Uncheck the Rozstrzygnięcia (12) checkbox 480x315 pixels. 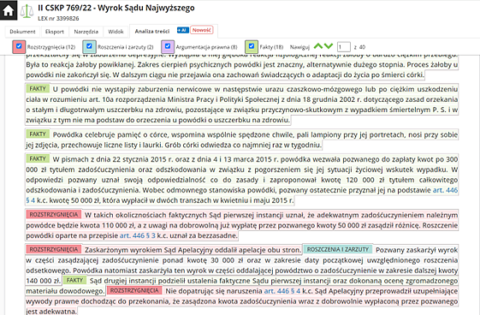(19, 46)
